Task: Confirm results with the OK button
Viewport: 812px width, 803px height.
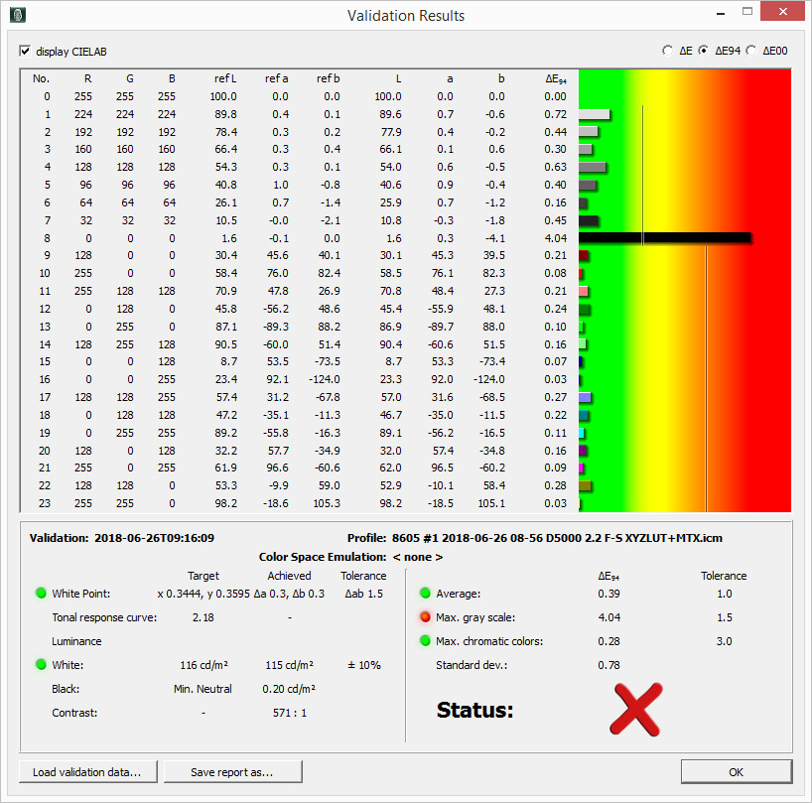Action: click(735, 771)
